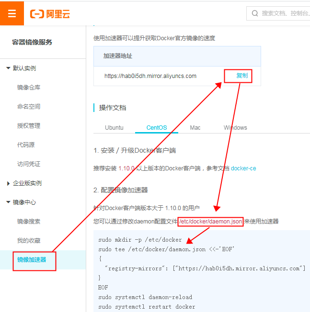Open 代码源 in sidebar
This screenshot has width=310, height=312.
[26, 145]
